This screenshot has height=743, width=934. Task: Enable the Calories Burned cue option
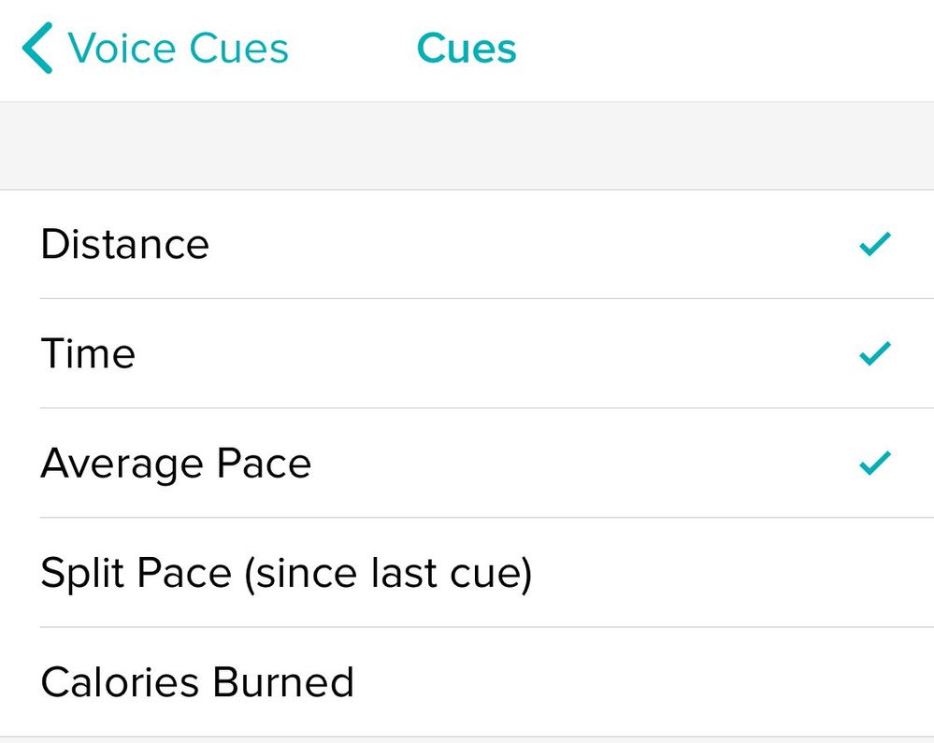point(197,682)
